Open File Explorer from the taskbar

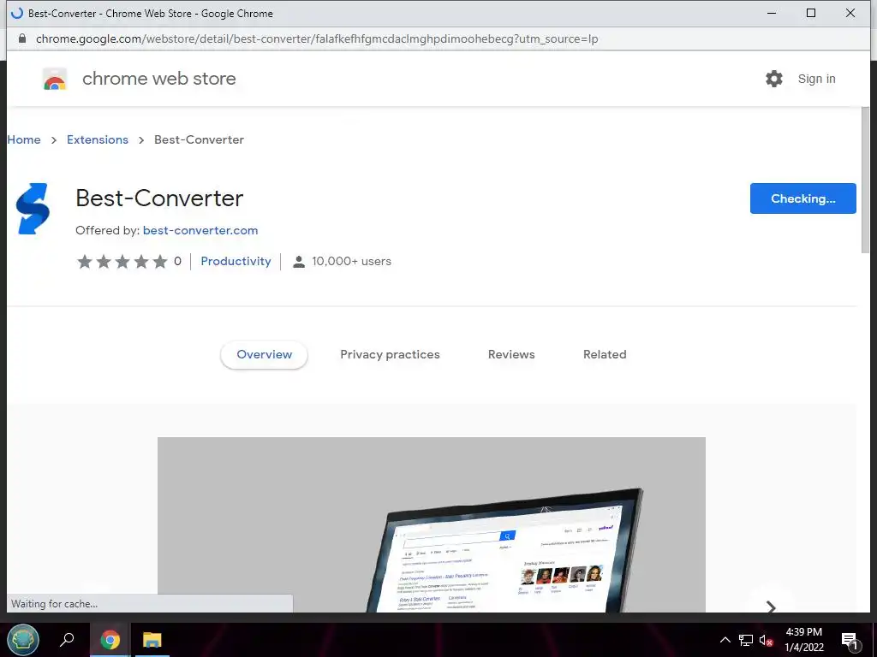[152, 640]
